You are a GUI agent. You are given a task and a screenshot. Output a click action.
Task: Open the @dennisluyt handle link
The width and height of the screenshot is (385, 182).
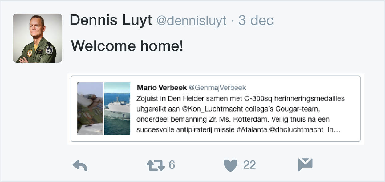[x=191, y=21]
